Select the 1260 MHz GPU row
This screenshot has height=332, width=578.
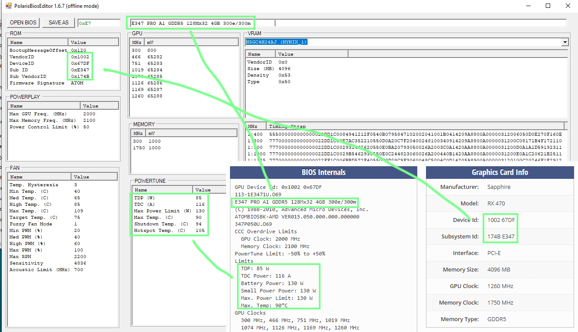point(185,96)
